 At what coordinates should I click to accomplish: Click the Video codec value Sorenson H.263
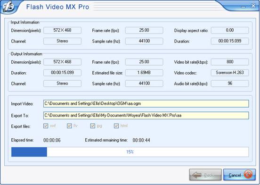pyautogui.click(x=230, y=73)
